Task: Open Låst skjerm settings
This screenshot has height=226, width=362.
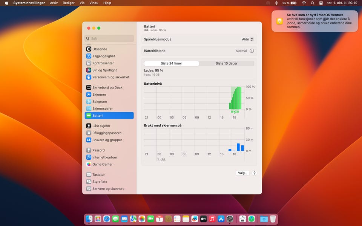Action: (109, 126)
